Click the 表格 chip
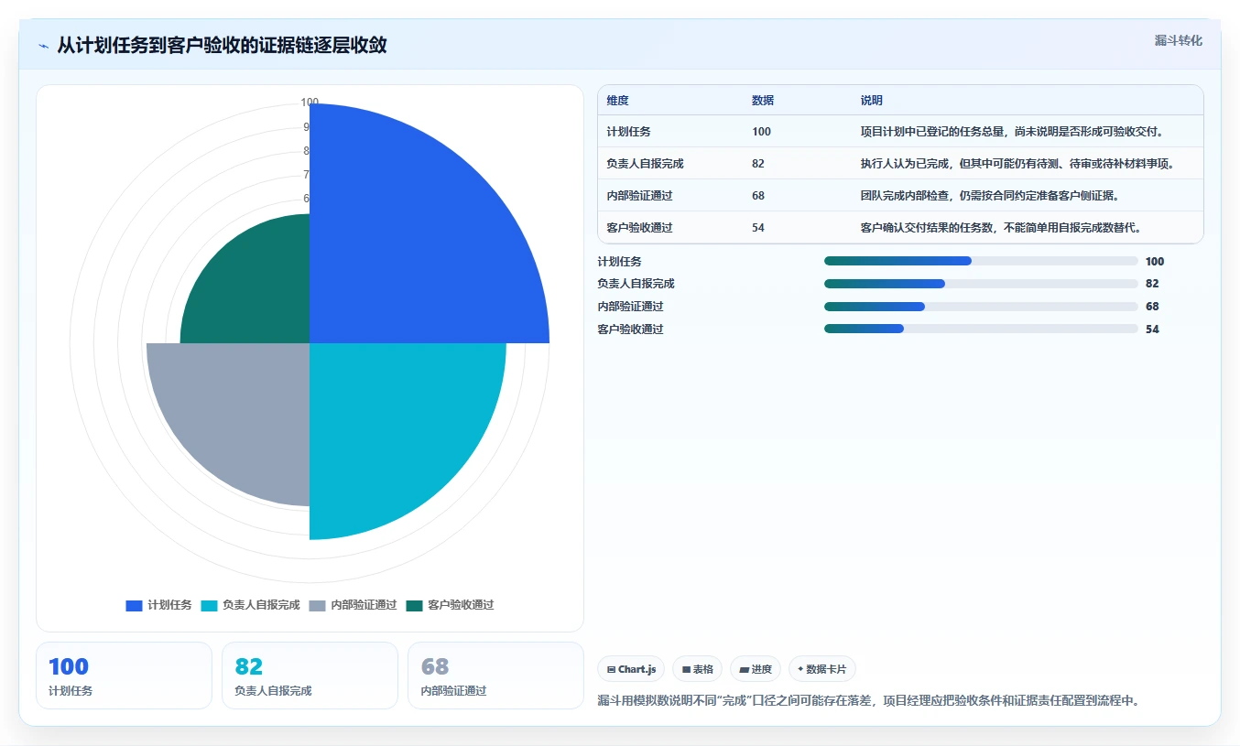This screenshot has width=1240, height=746. coord(698,669)
